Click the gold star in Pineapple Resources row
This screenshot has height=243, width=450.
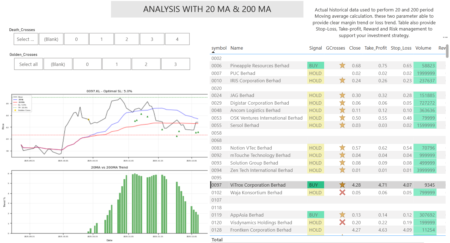coord(342,65)
